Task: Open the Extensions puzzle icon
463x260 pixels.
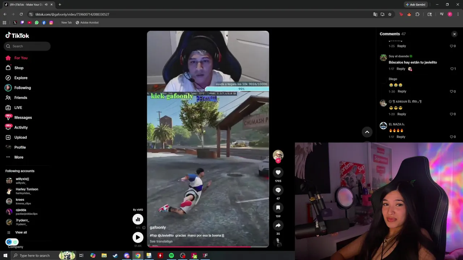Action: (x=417, y=14)
